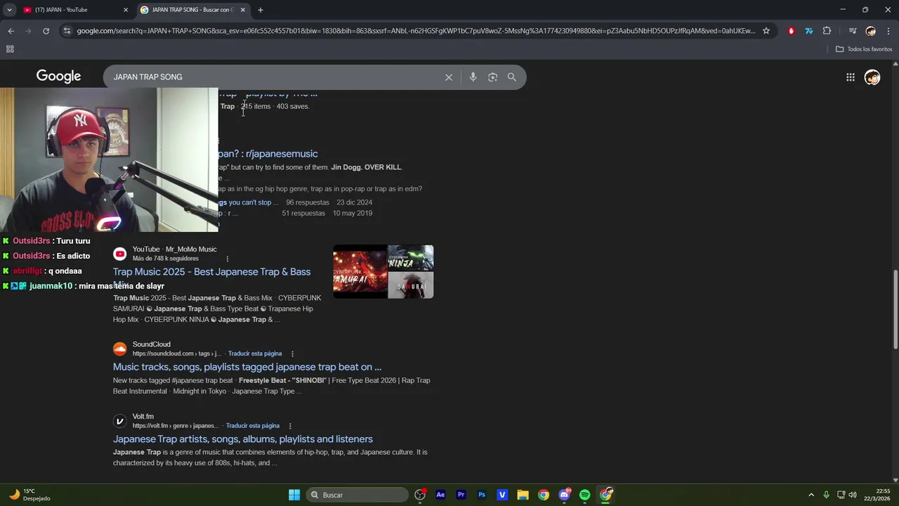Click the magnifier search button

(512, 77)
